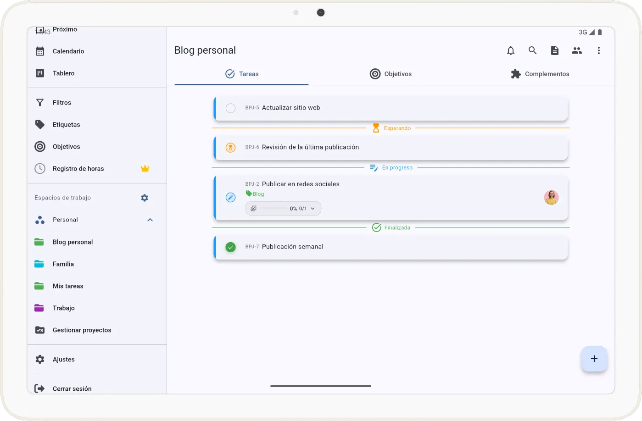642x421 pixels.
Task: Open the project notes document icon
Action: pyautogui.click(x=554, y=50)
